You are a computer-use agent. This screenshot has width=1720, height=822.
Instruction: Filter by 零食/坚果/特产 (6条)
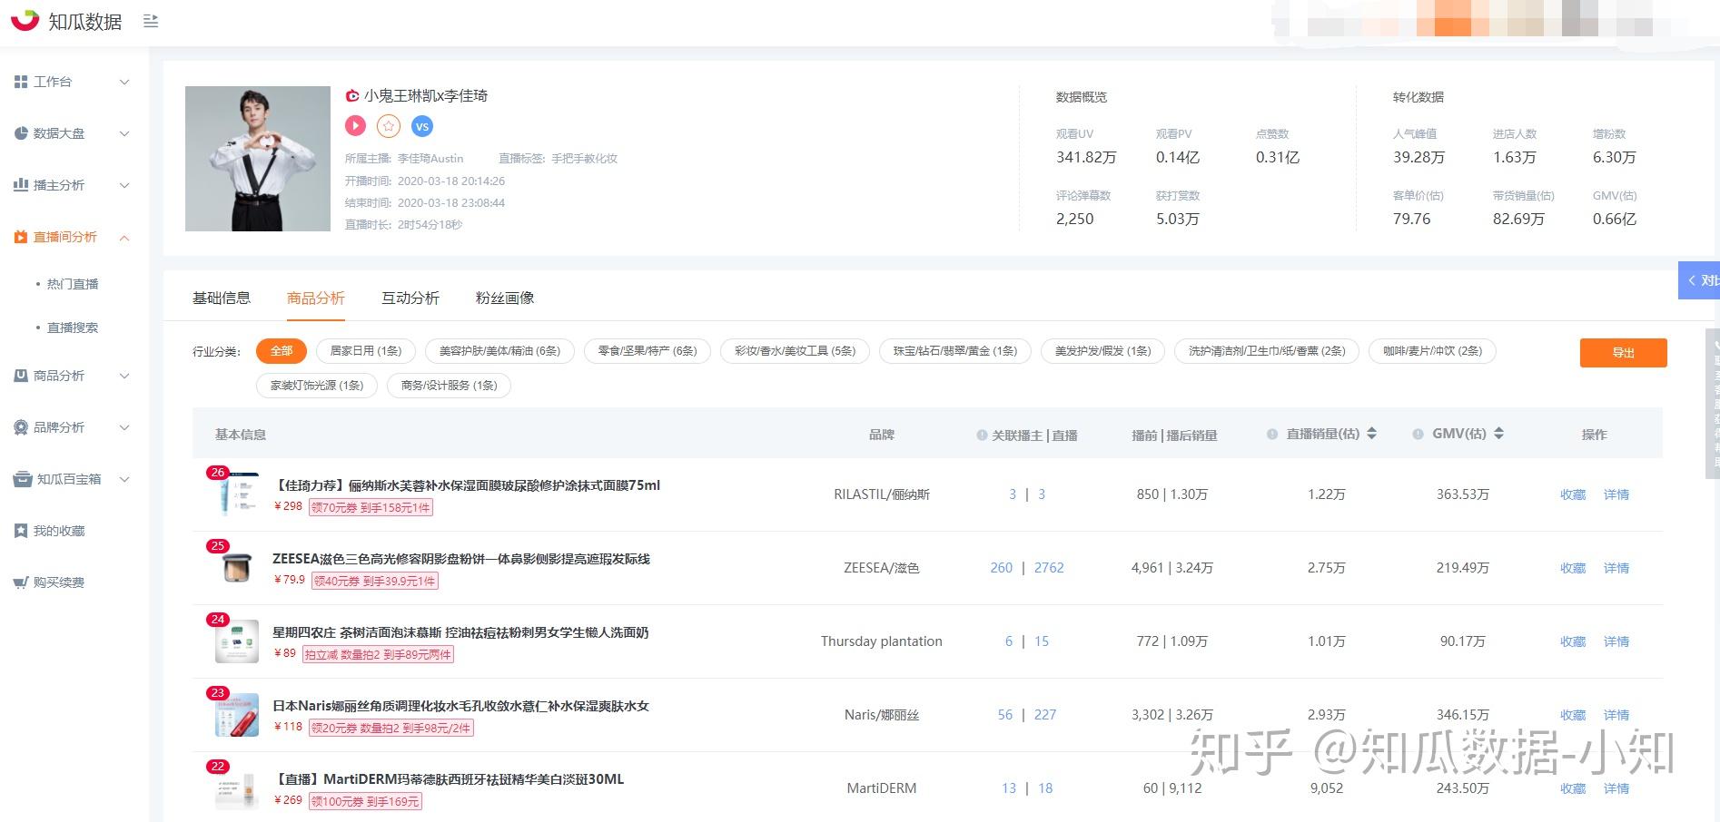click(647, 351)
